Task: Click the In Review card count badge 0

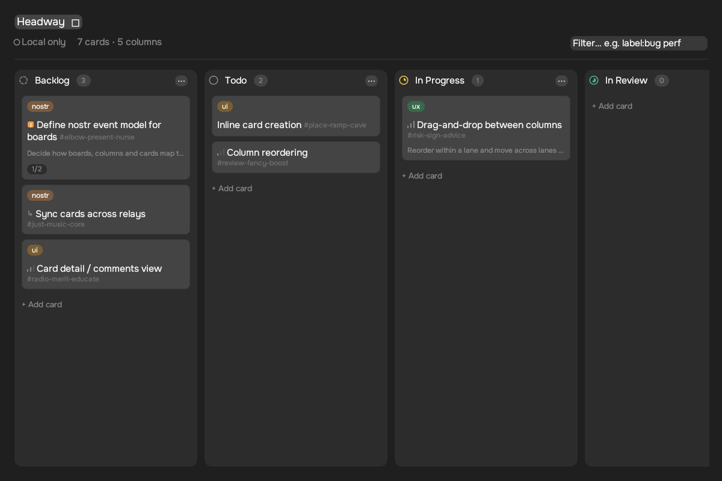Action: [662, 81]
